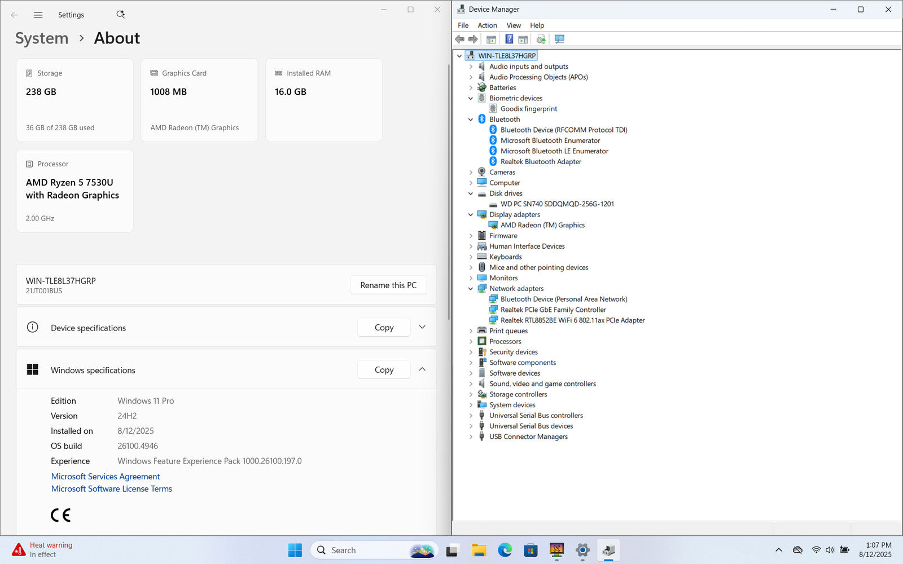Click the blue Help toolbar icon
The image size is (903, 564).
click(509, 39)
